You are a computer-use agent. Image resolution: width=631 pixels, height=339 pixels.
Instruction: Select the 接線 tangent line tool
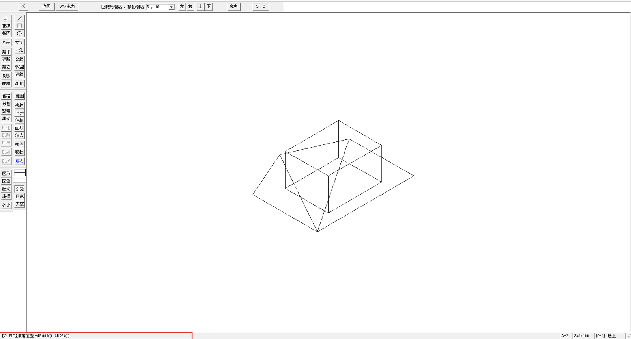coord(6,26)
